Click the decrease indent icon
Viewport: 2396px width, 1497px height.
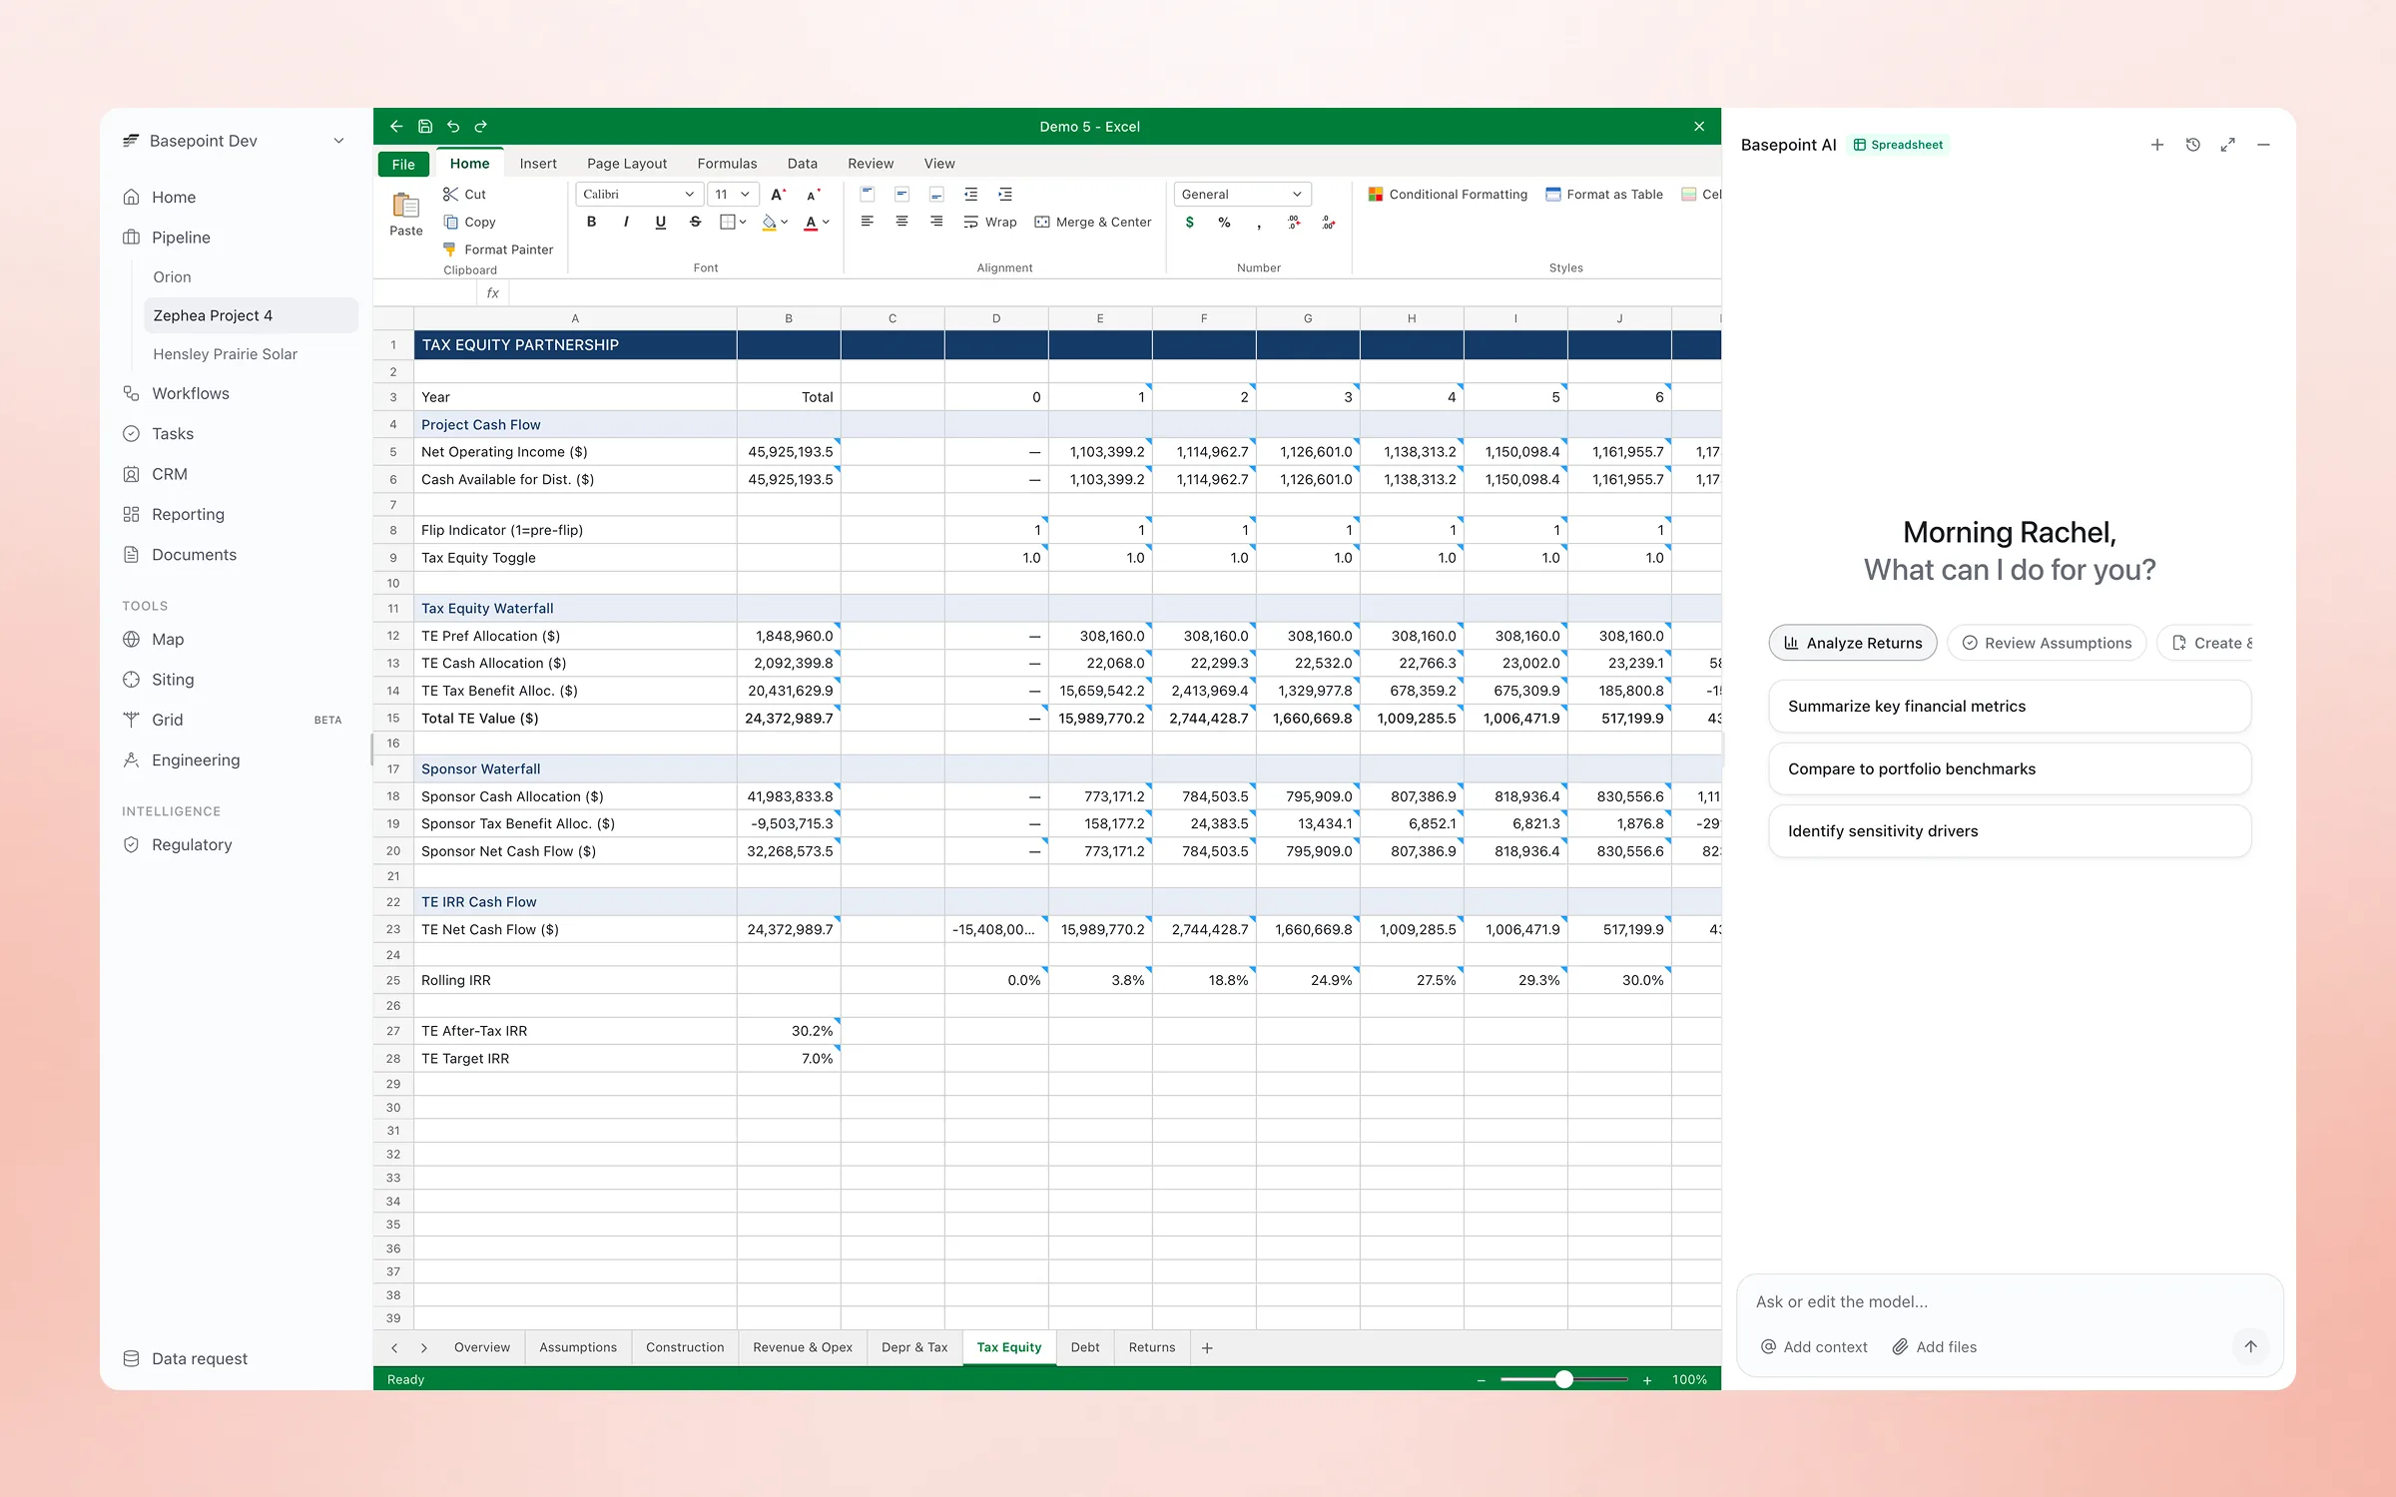coord(970,195)
